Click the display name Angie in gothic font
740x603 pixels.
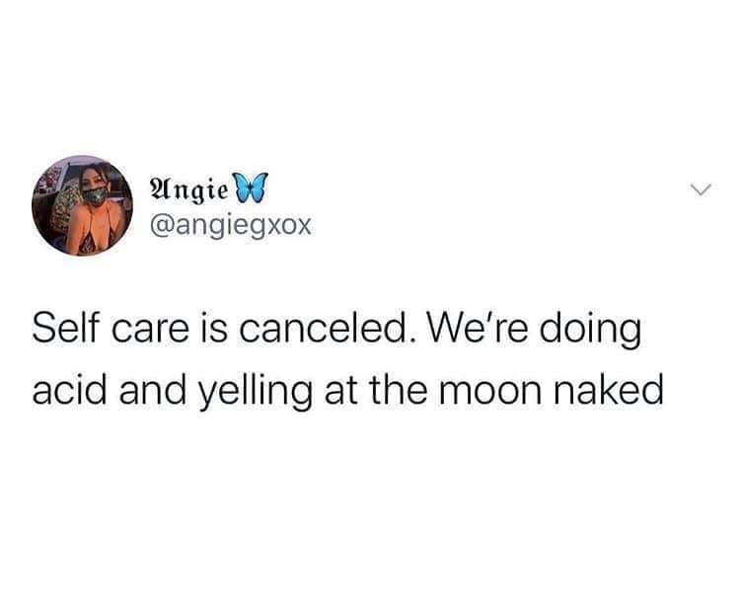(x=190, y=188)
